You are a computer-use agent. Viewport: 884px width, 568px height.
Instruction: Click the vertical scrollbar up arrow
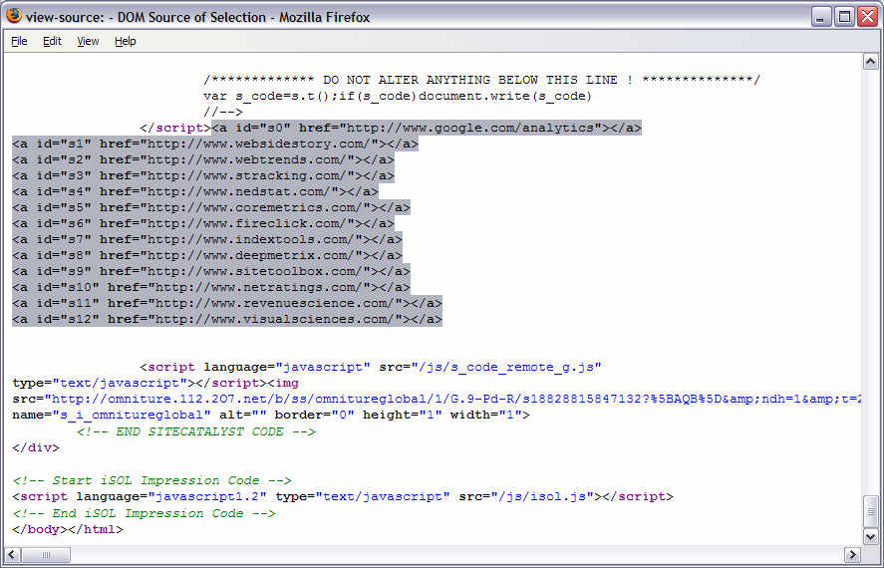(x=871, y=62)
